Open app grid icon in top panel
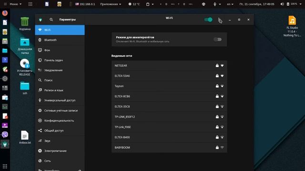Viewport: 305px width, 171px height. pyautogui.click(x=30, y=4)
